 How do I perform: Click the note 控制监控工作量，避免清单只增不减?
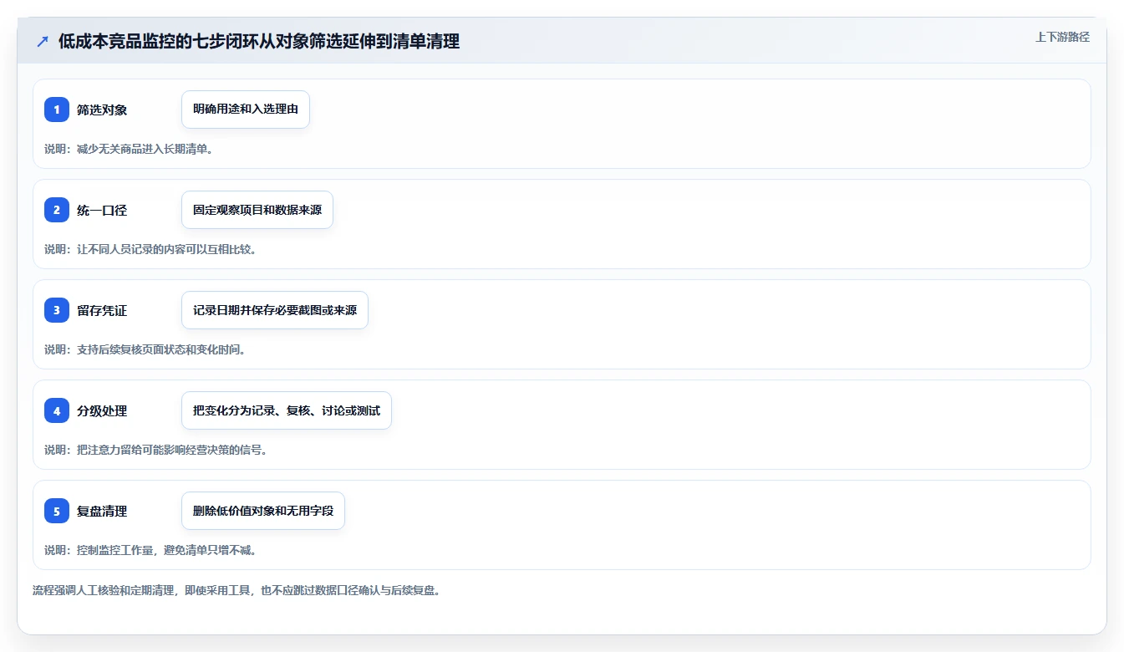tap(150, 550)
